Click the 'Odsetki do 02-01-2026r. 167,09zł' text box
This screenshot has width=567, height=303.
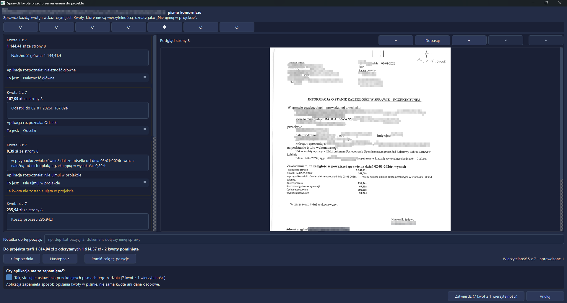click(78, 110)
